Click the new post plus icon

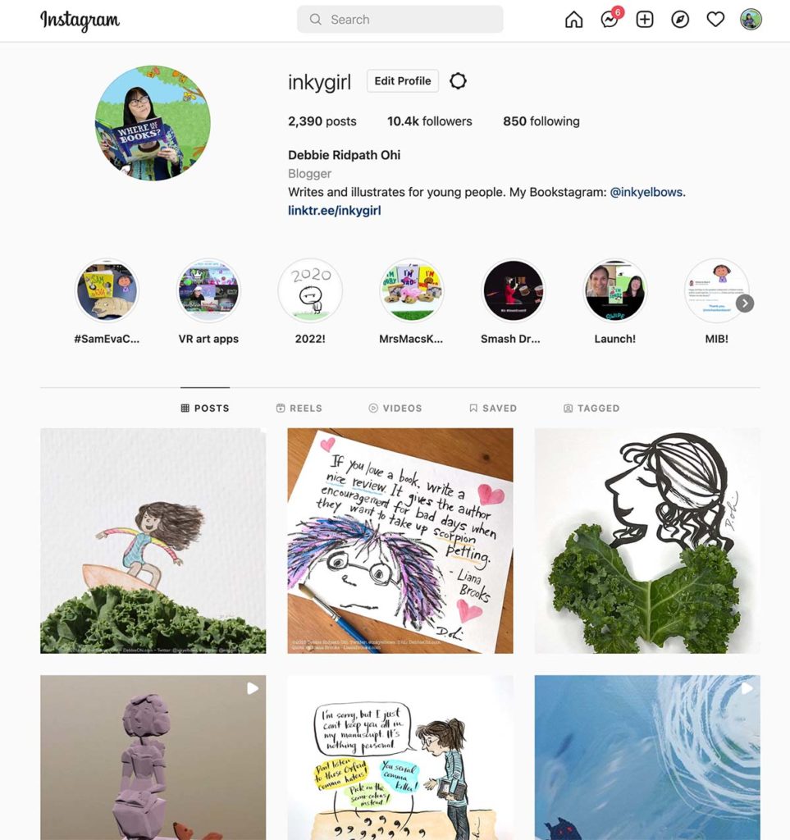point(644,20)
